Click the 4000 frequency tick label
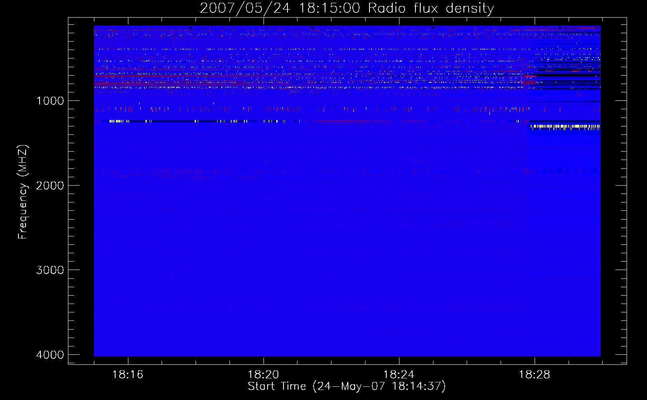 (x=50, y=355)
